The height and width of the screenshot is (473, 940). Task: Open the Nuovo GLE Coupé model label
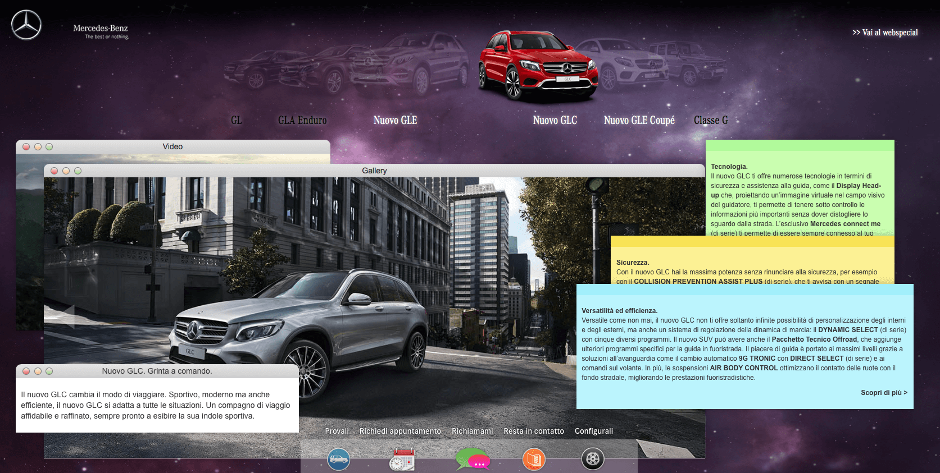pyautogui.click(x=639, y=120)
